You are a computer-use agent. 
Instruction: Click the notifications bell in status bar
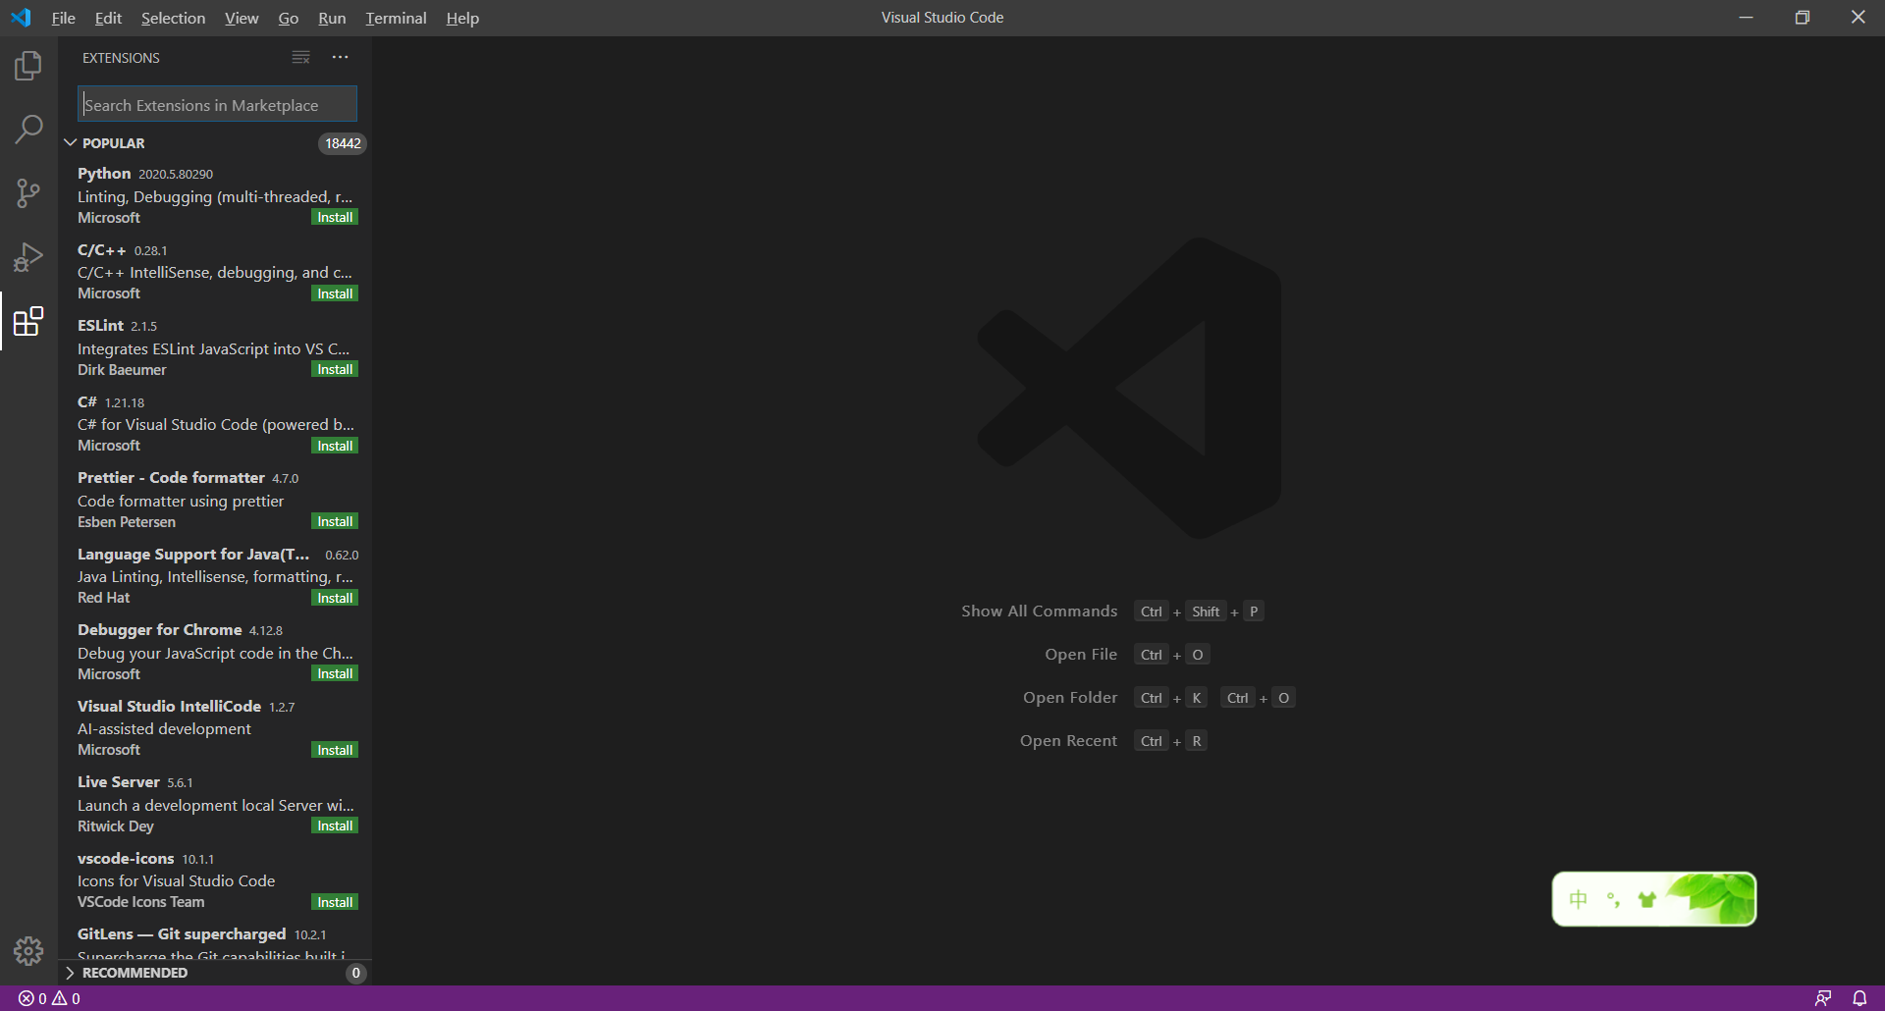[x=1859, y=998]
